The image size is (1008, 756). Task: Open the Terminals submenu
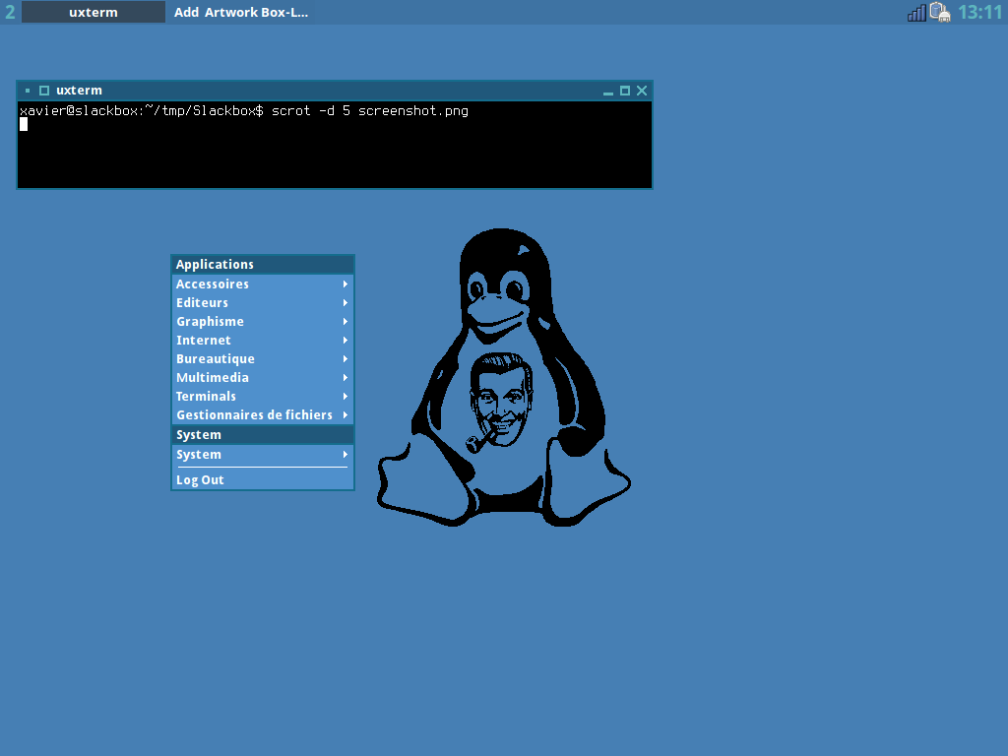262,396
